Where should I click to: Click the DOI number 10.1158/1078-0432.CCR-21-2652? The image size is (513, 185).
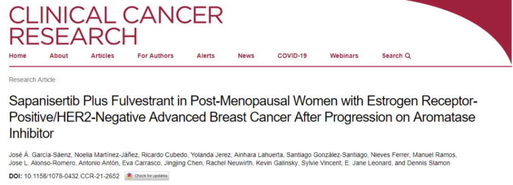[x=72, y=176]
